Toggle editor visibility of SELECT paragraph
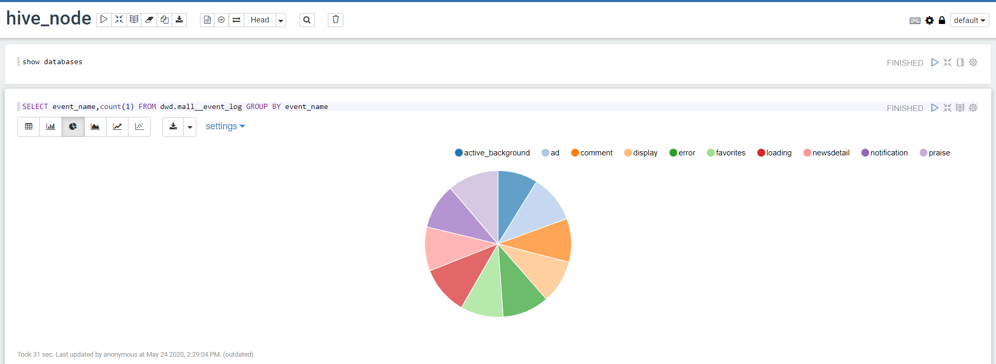The height and width of the screenshot is (364, 996). tap(947, 108)
